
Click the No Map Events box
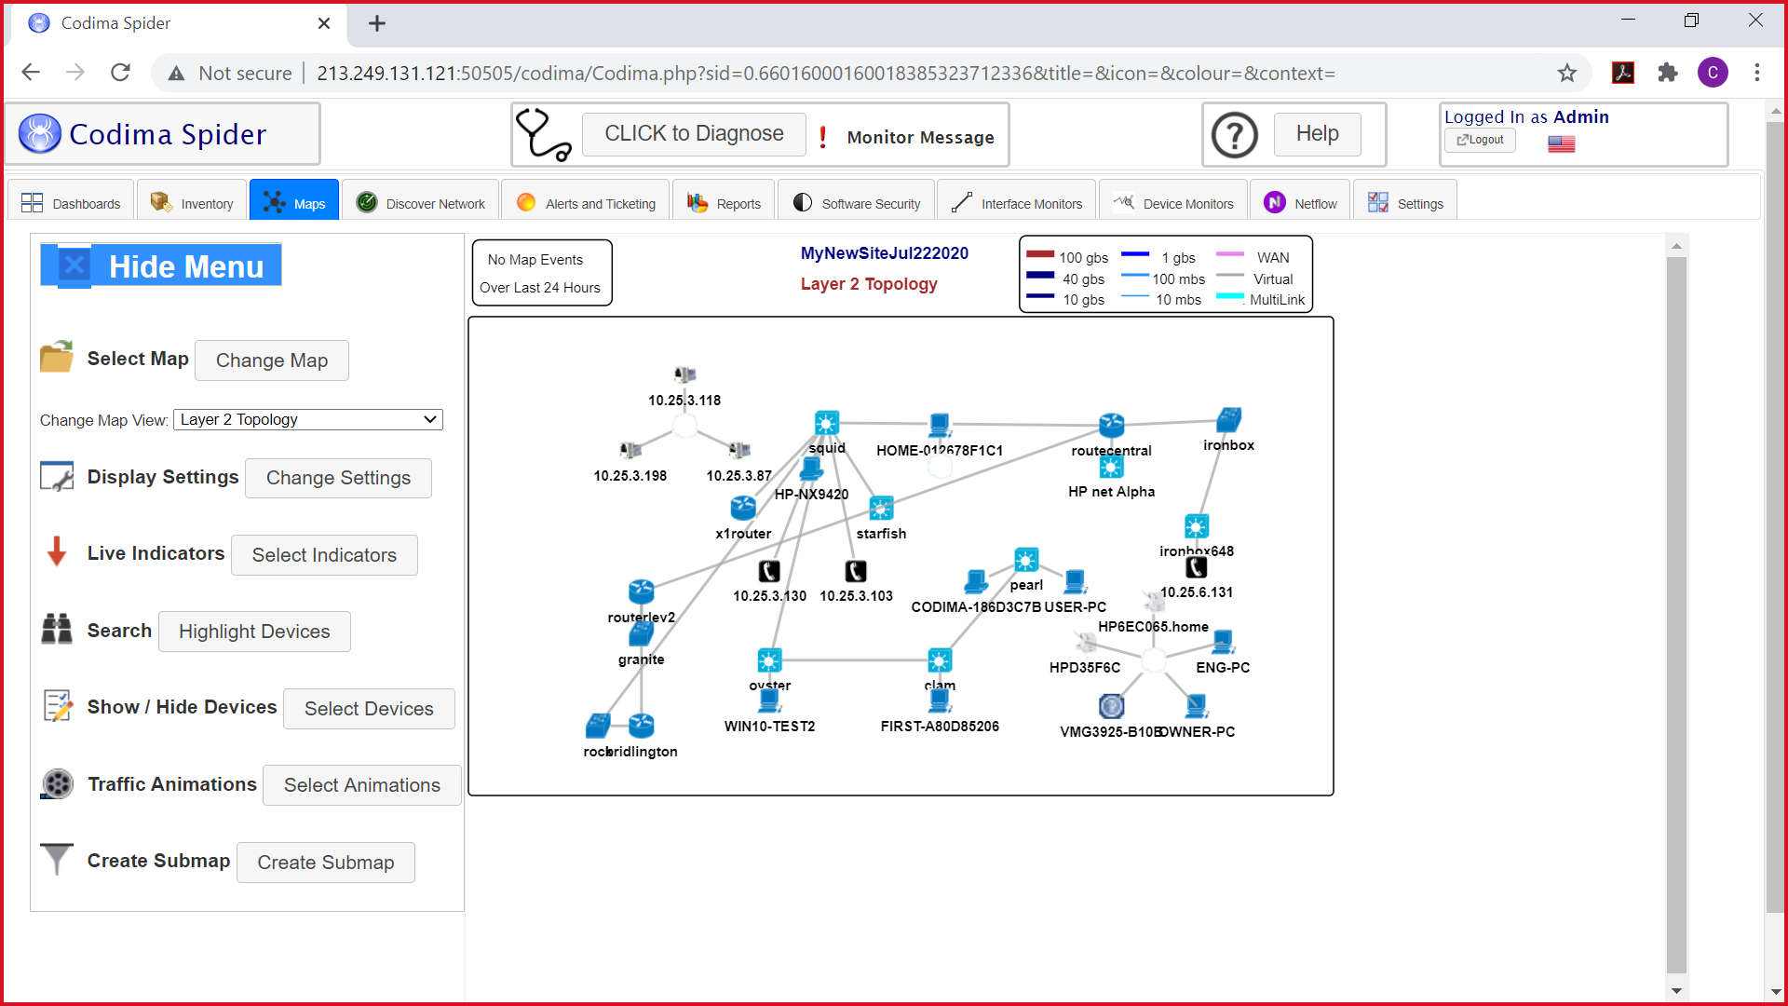click(542, 273)
